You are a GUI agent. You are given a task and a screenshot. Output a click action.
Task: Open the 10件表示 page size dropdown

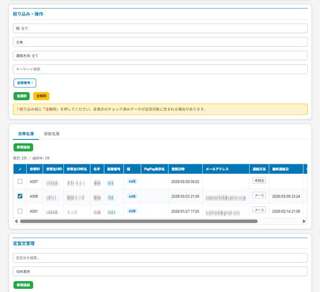pyautogui.click(x=160, y=271)
